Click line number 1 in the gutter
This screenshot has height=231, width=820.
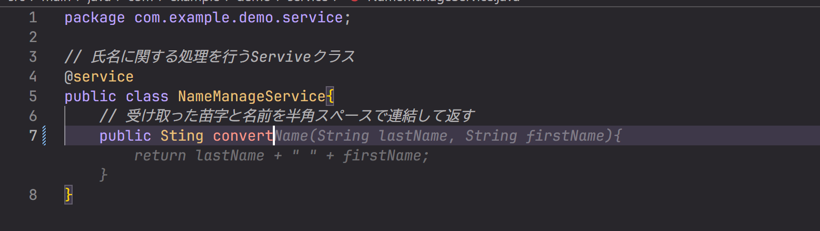pyautogui.click(x=33, y=18)
